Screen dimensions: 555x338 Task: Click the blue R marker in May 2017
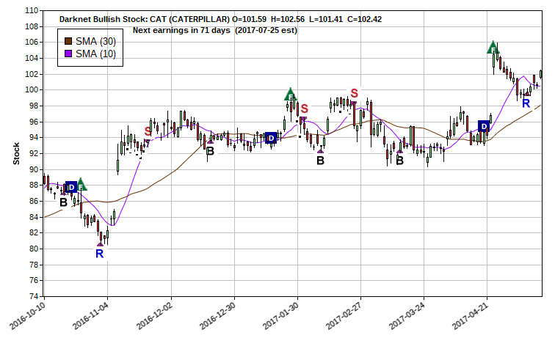526,103
